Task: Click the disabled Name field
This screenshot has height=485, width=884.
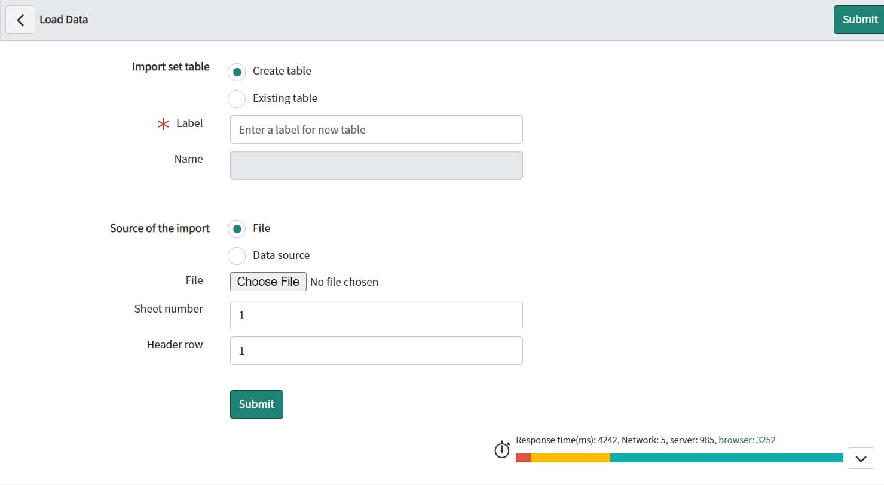Action: (376, 165)
